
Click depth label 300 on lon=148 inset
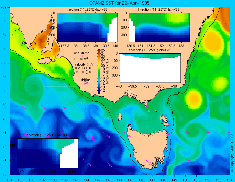click(115, 75)
